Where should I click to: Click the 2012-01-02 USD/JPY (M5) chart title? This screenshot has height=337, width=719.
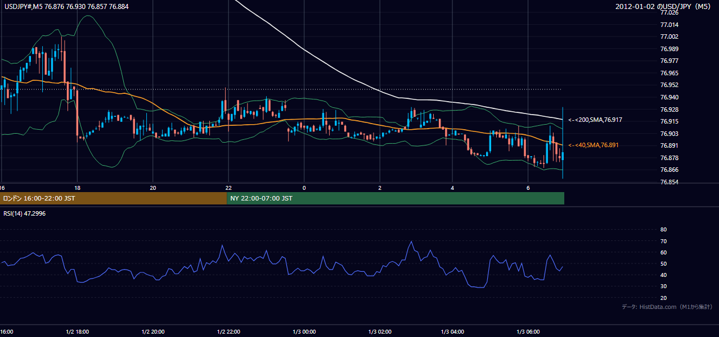663,7
